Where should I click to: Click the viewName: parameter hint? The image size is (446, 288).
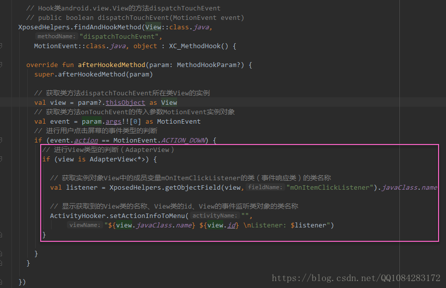(85, 225)
